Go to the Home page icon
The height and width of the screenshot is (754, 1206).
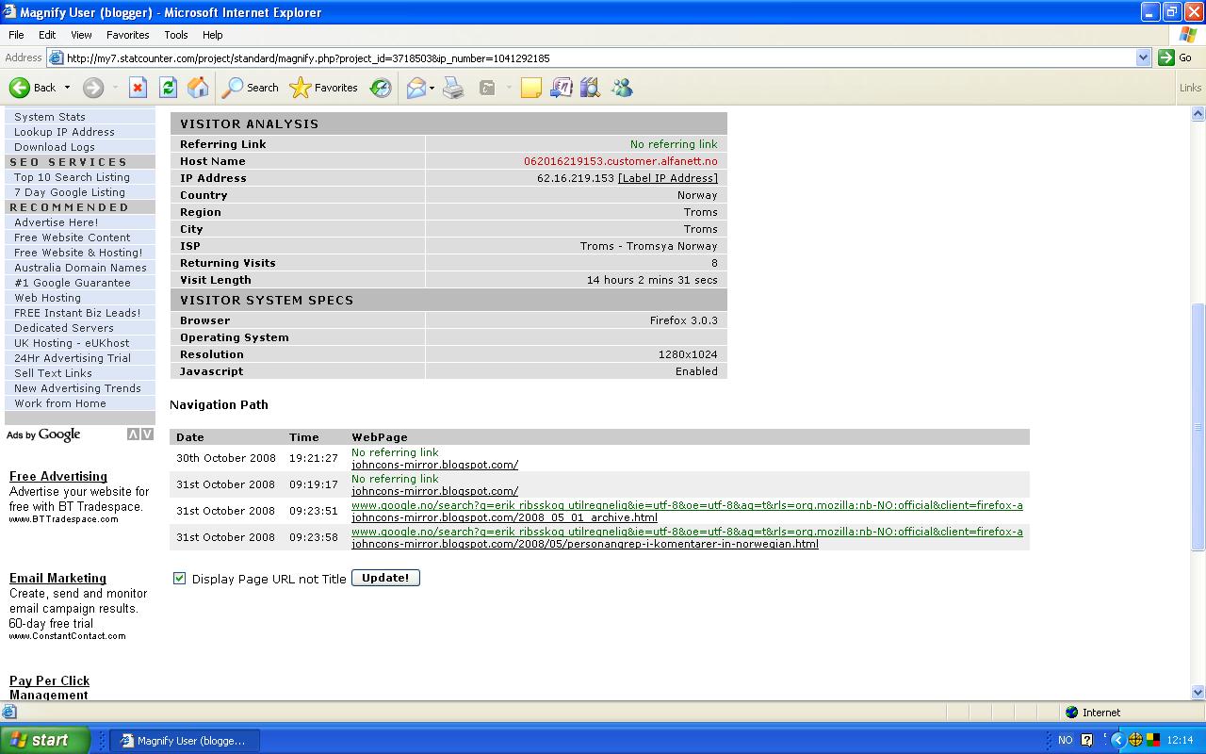pos(198,88)
